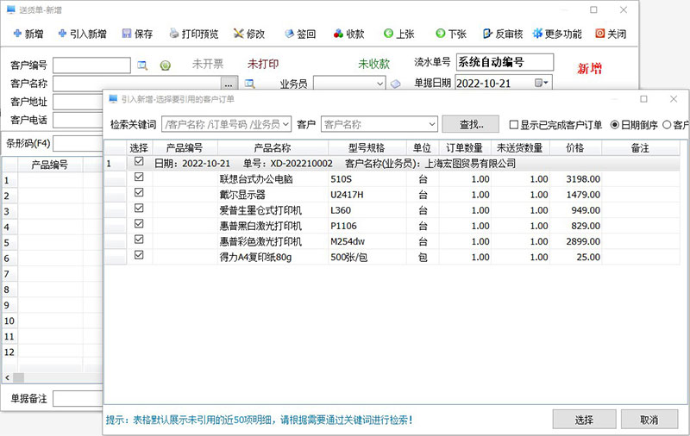The height and width of the screenshot is (436, 690).
Task: Maximize the 引入新增 dialog window
Action: point(643,99)
